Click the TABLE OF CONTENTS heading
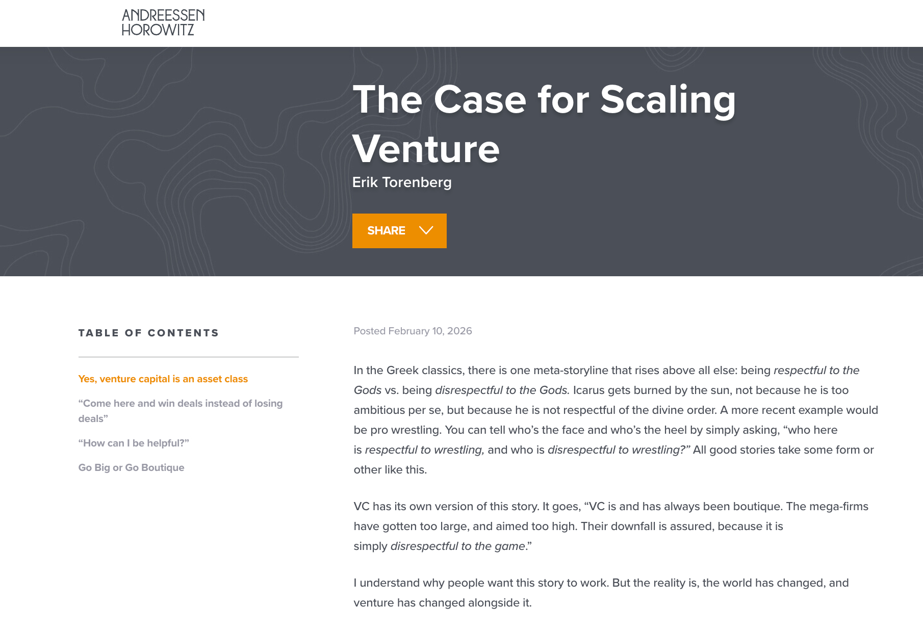The height and width of the screenshot is (632, 923). click(x=148, y=333)
